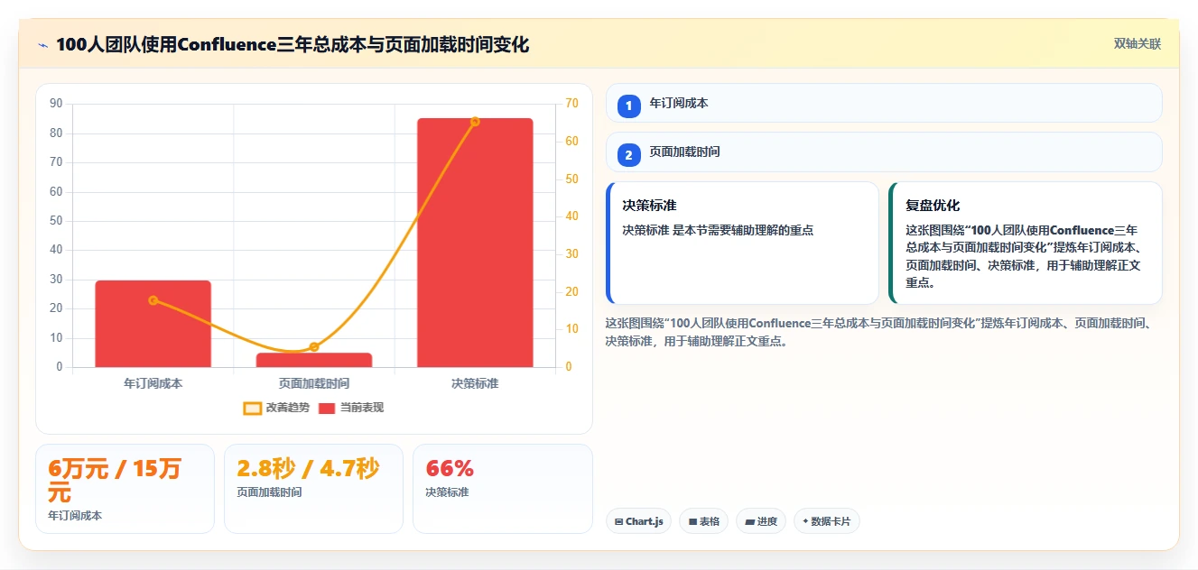Click the 进度 tag label

point(767,521)
